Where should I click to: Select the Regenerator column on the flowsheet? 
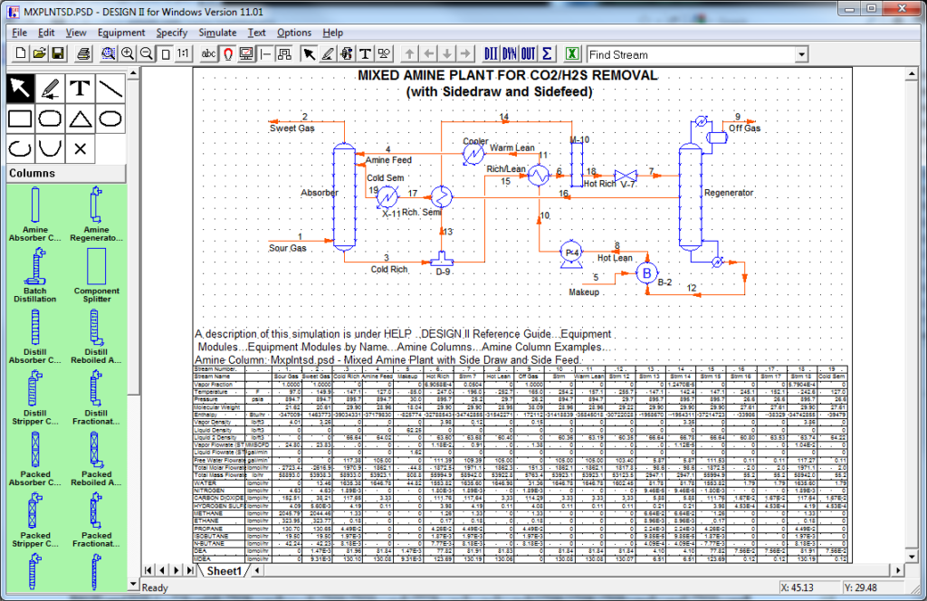pos(690,196)
